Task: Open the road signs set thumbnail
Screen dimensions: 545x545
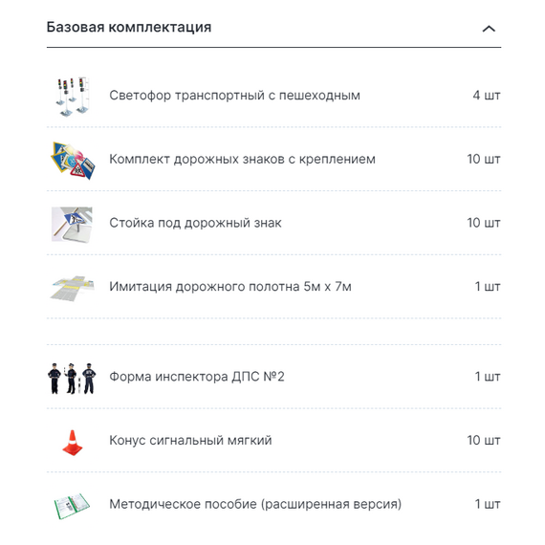Action: click(73, 161)
